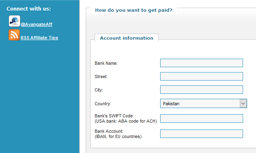The height and width of the screenshot is (153, 256).
Task: Click the Bank Account IBAN field
Action: coord(201,134)
